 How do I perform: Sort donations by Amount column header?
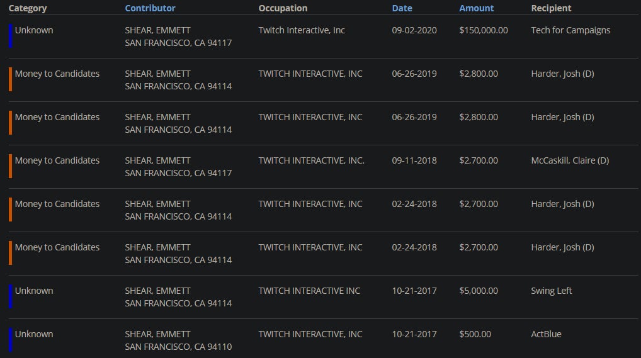[476, 8]
